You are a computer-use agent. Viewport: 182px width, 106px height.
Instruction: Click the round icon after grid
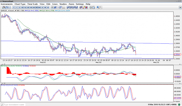[x=58, y=8]
